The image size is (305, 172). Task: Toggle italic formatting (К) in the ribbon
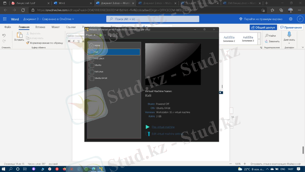(74, 41)
